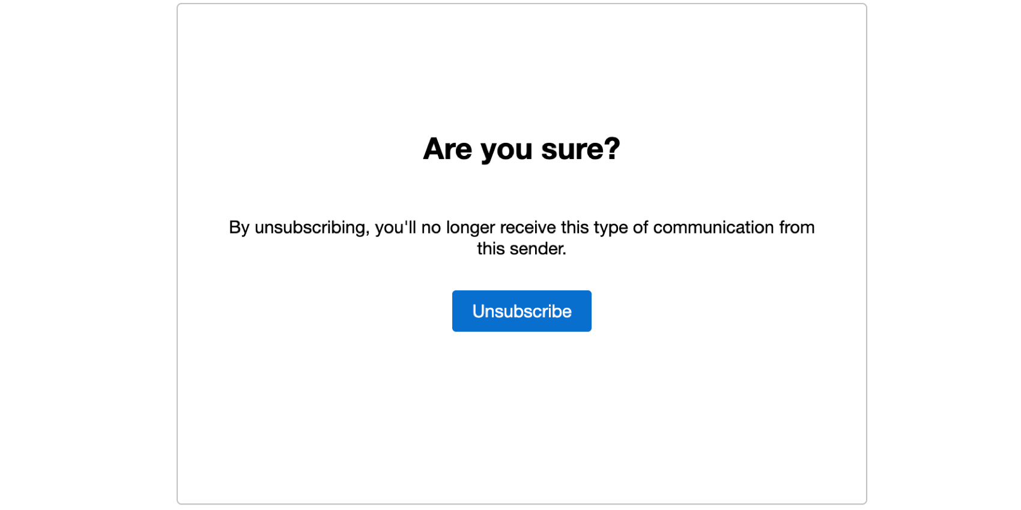Click the word 'unsubscribing' in the body text
Viewport: 1021px width, 510px height.
coord(312,227)
